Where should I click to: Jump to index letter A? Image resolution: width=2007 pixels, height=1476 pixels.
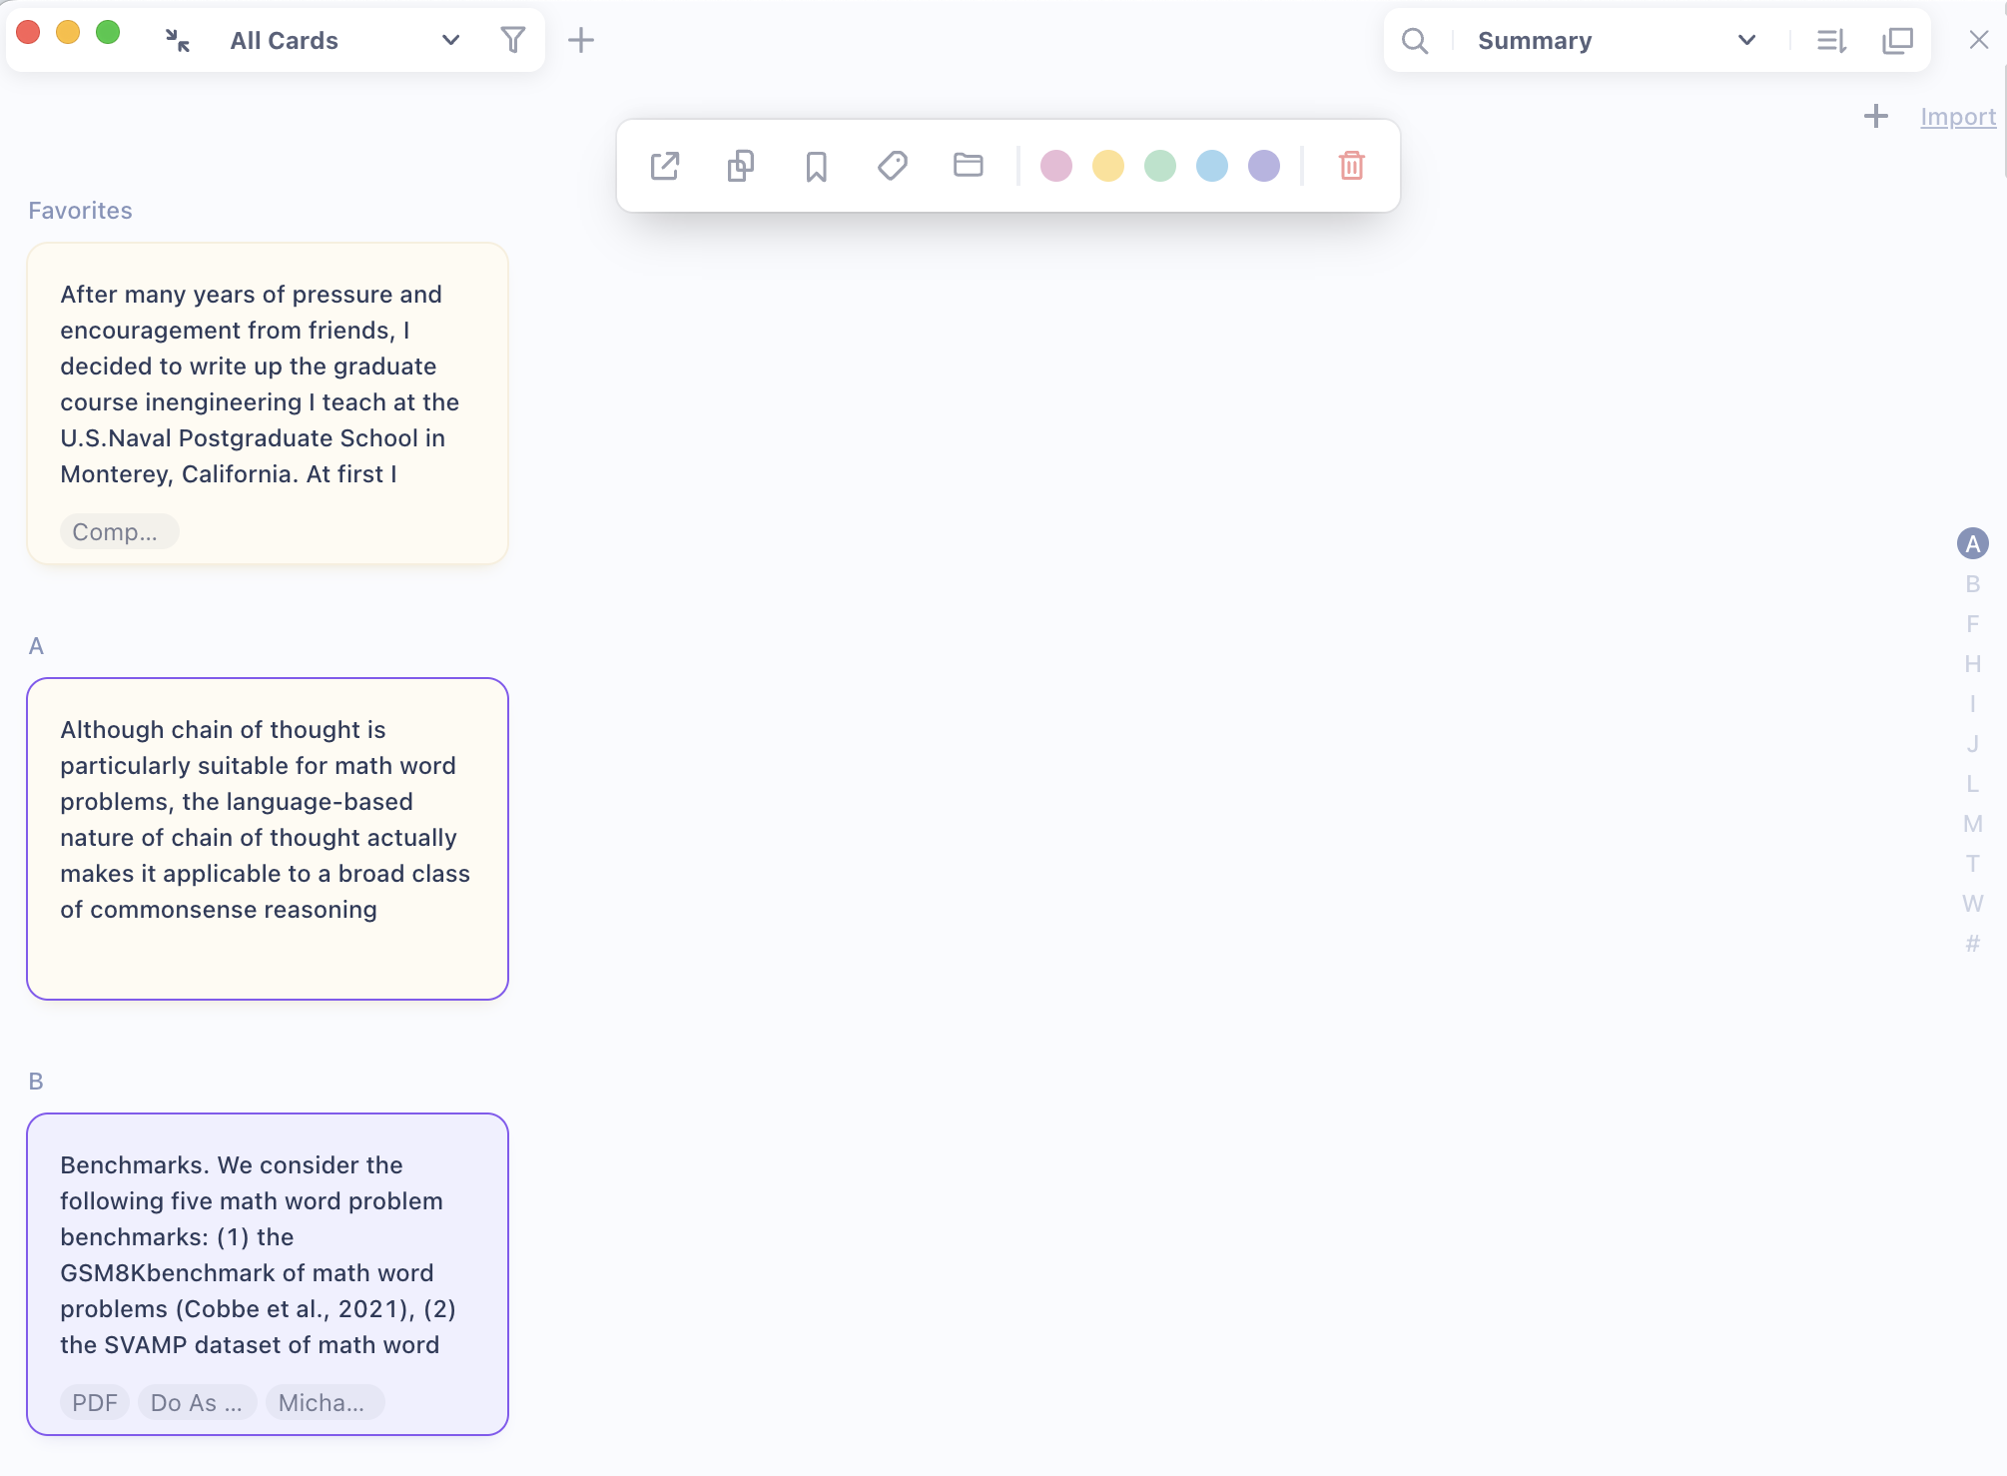coord(1973,544)
